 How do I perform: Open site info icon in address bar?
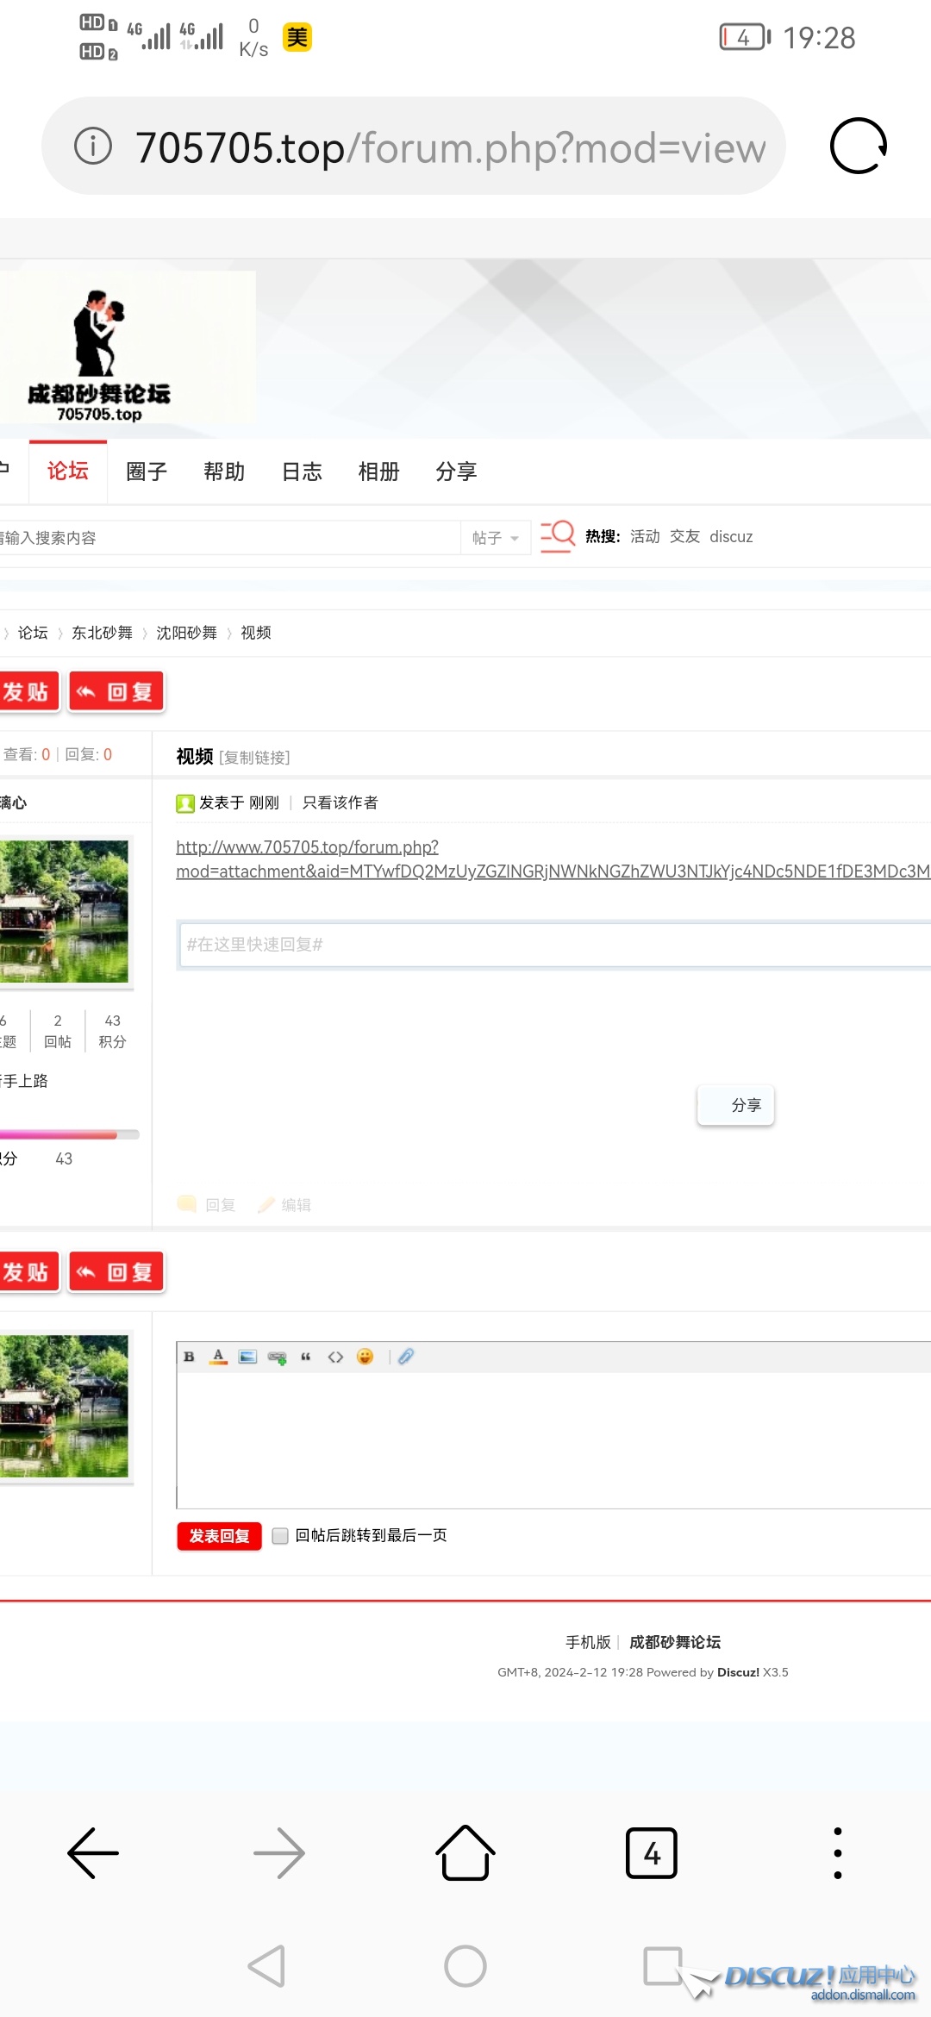coord(93,146)
